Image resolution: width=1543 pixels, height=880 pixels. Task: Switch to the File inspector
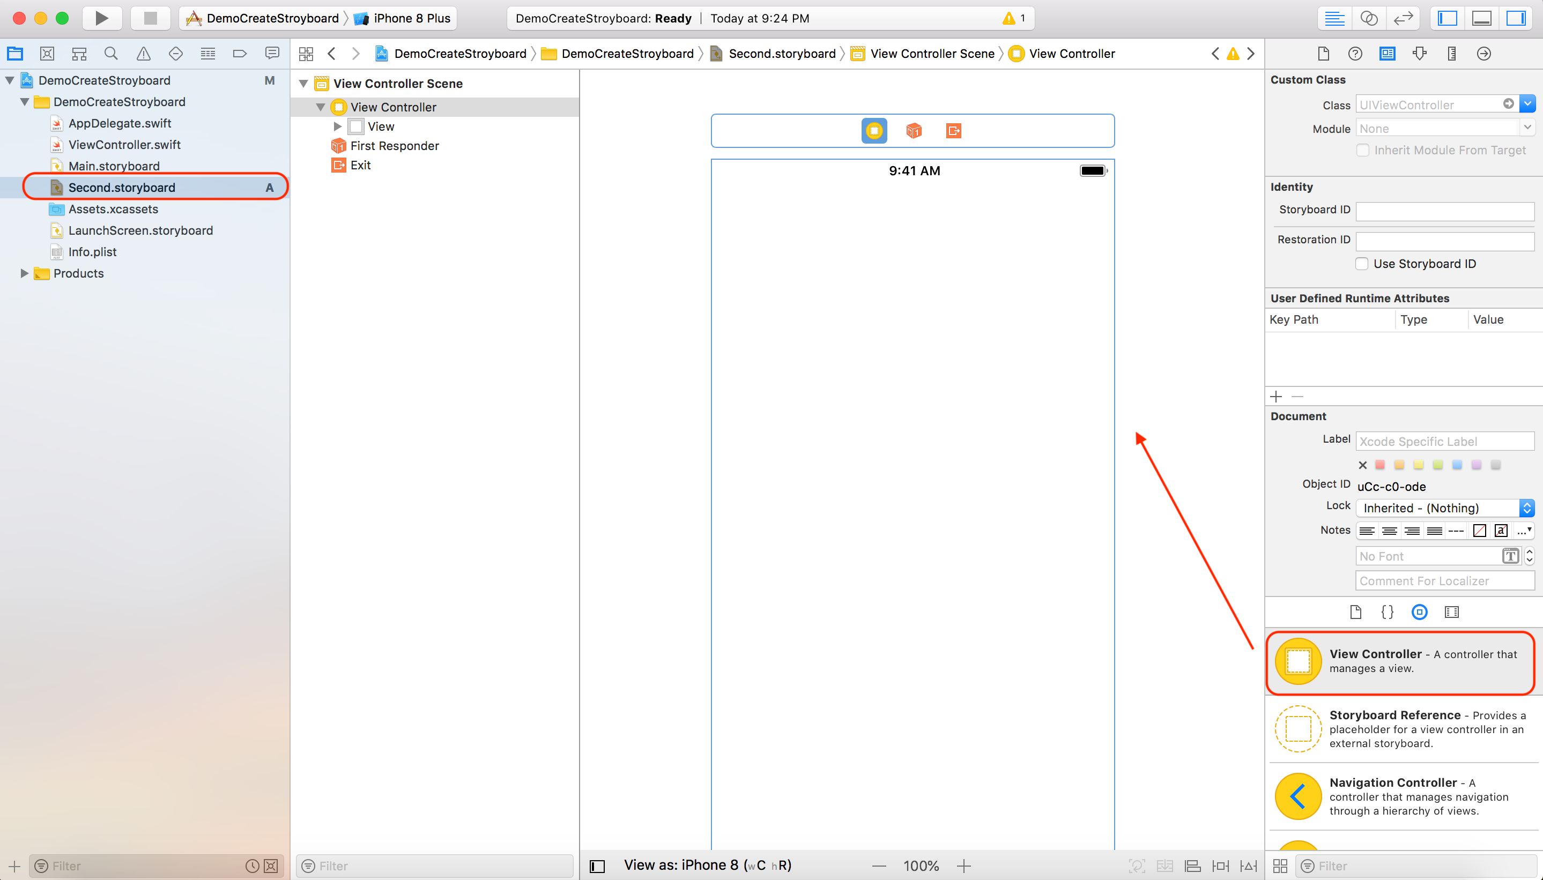1323,54
